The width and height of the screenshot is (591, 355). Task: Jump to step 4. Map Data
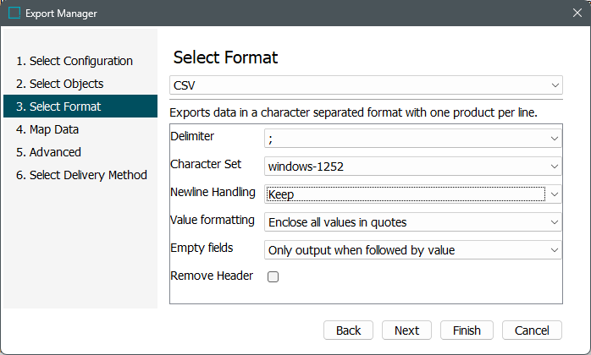coord(48,129)
